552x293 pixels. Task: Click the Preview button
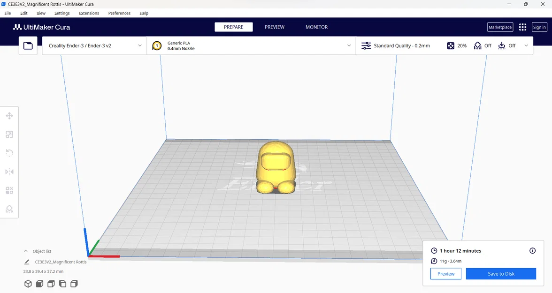[x=446, y=274]
